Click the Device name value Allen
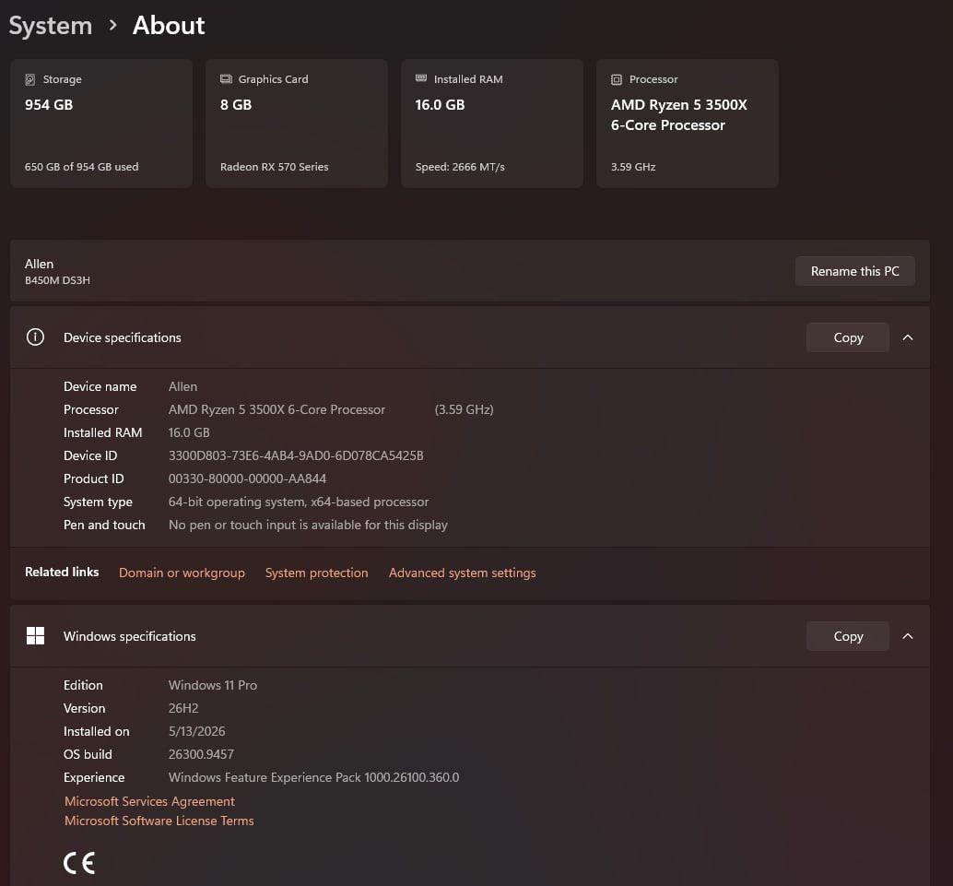The height and width of the screenshot is (886, 953). point(182,386)
